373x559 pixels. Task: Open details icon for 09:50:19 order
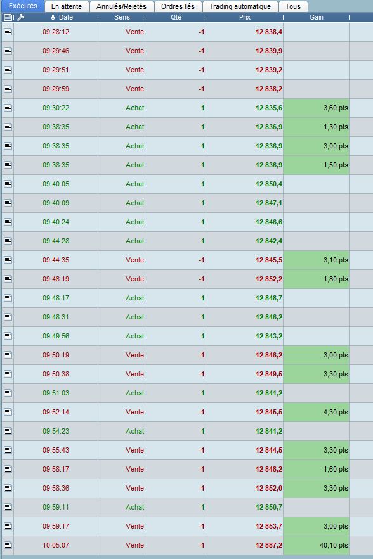[x=8, y=355]
